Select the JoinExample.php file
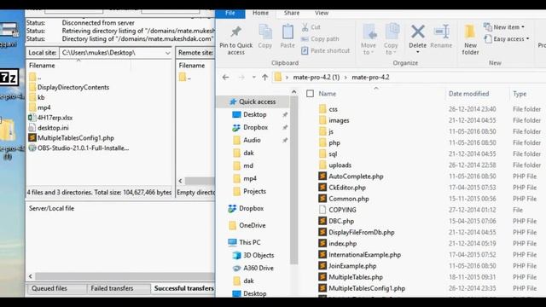This screenshot has width=546, height=307. (347, 266)
